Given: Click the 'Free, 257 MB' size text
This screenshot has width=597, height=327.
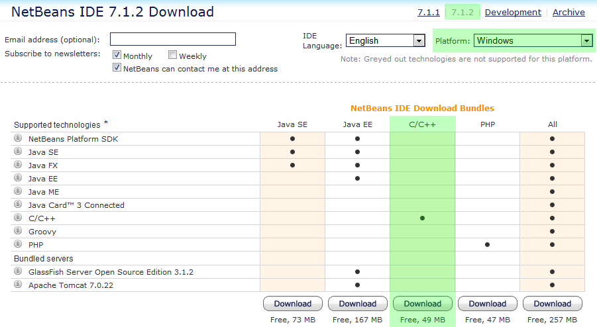Looking at the screenshot, I should click(x=553, y=320).
